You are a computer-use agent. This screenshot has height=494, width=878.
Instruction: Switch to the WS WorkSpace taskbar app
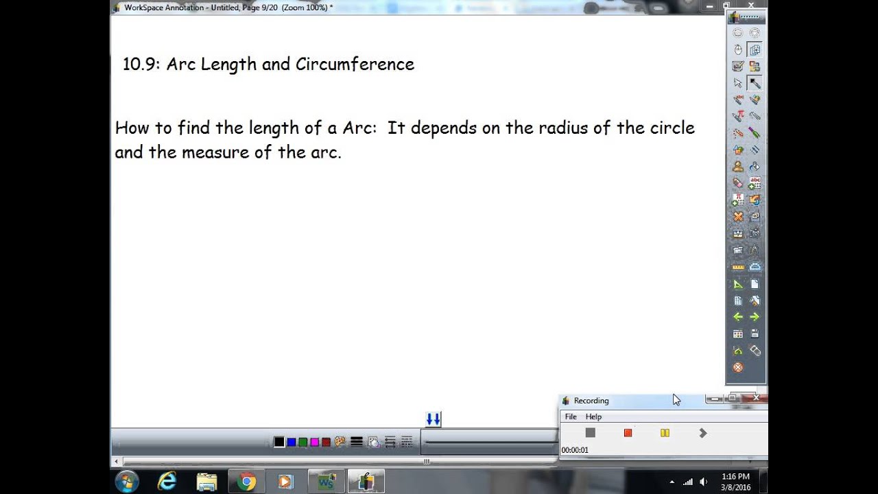tap(326, 482)
